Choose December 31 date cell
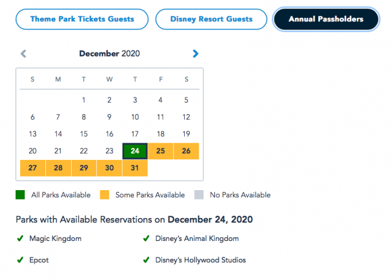Screen dimensions: 392x279 [x=134, y=168]
